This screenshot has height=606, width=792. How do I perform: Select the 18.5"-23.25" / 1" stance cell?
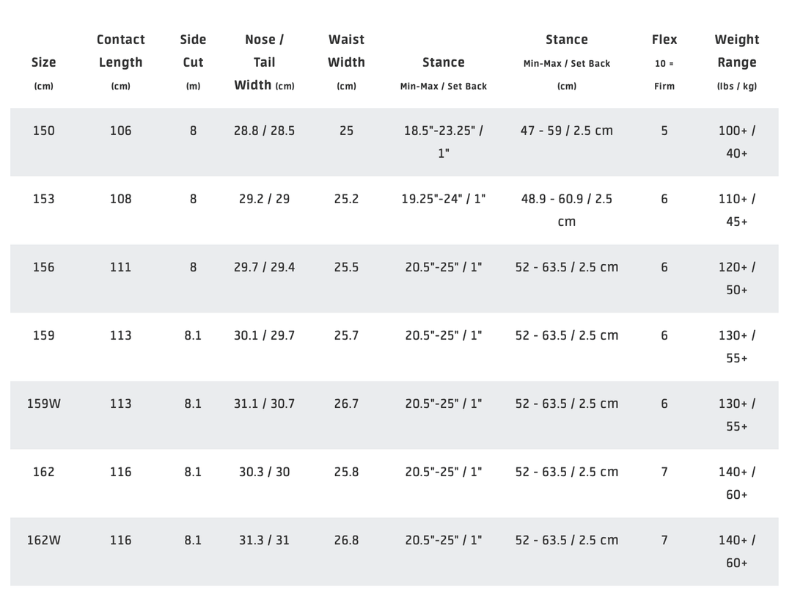point(444,142)
